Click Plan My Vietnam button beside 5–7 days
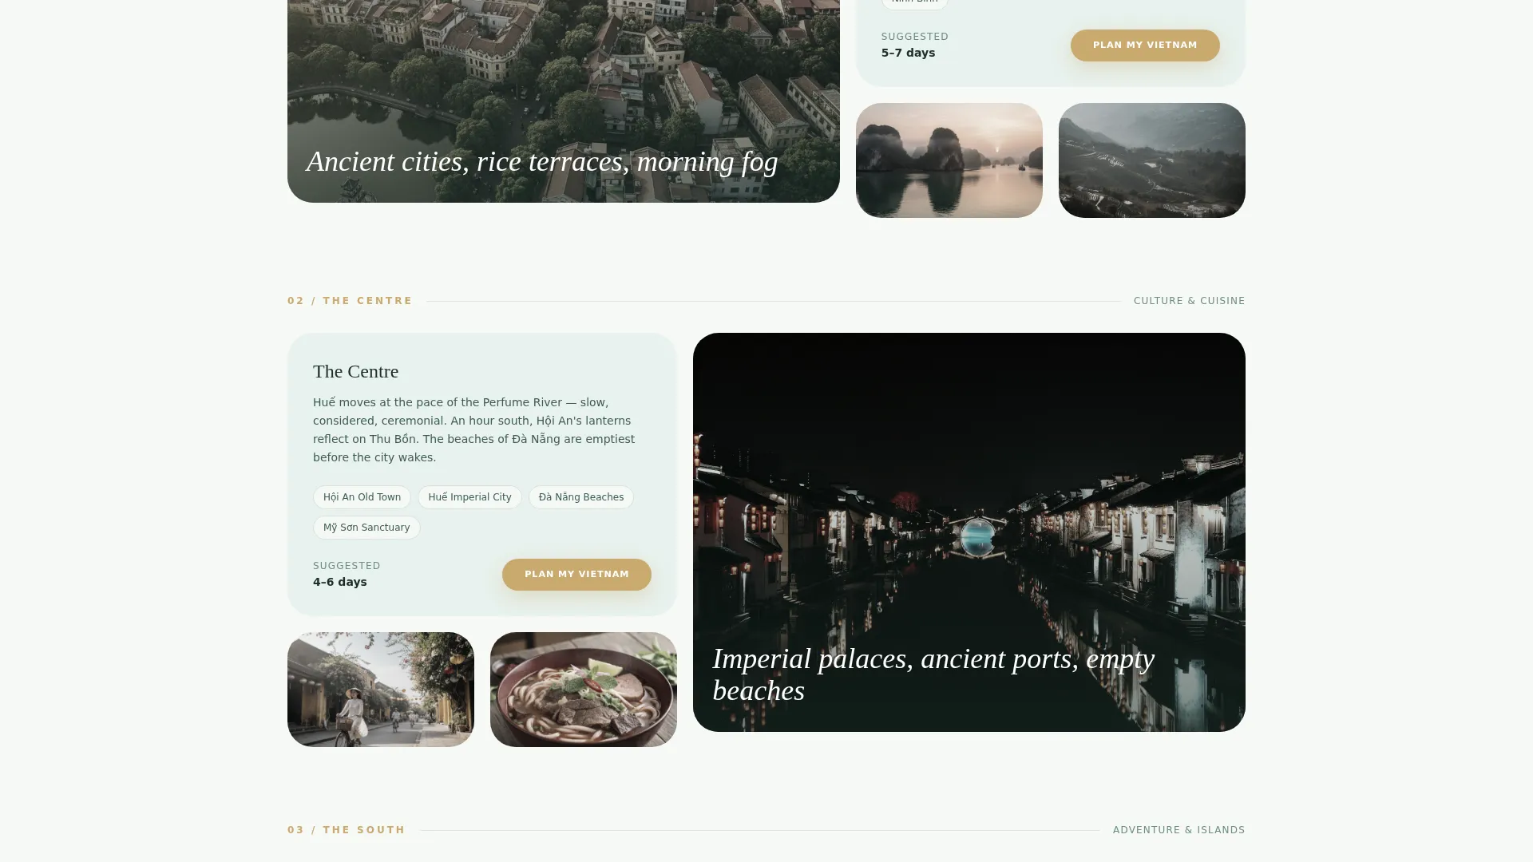1533x862 pixels. coord(1144,45)
